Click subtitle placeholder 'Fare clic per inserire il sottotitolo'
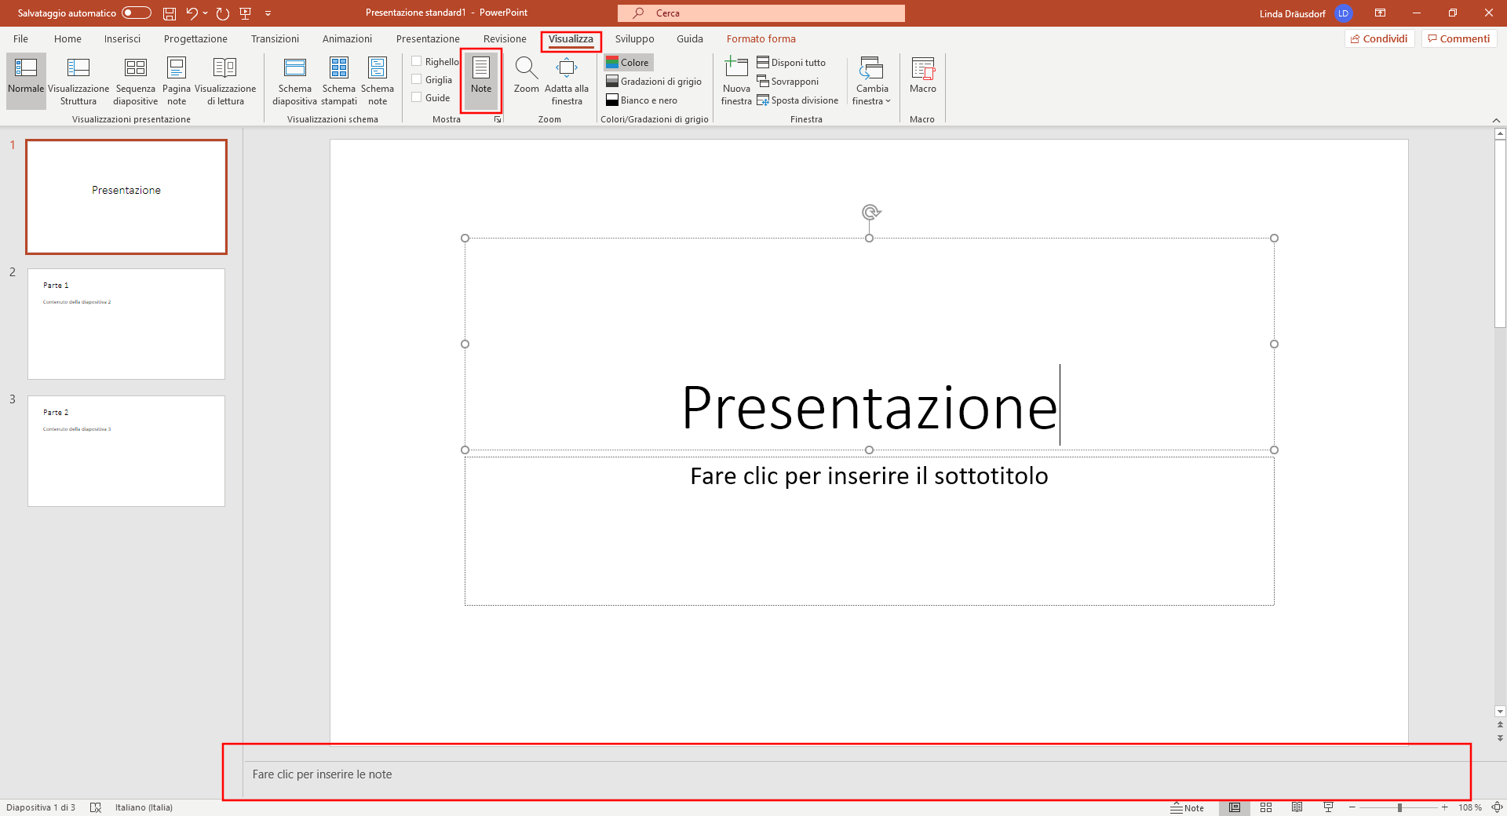1507x816 pixels. coord(869,531)
